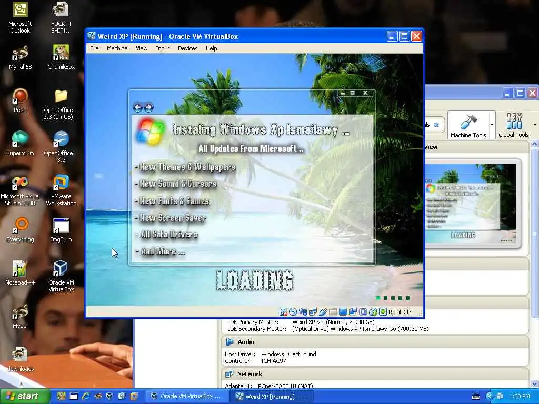Click the Weird XP.vdi disk entry
Viewport: 539px width, 404px height.
333,322
